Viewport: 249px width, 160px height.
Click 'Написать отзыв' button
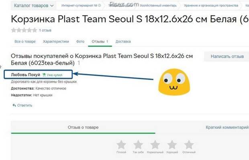click(227, 56)
